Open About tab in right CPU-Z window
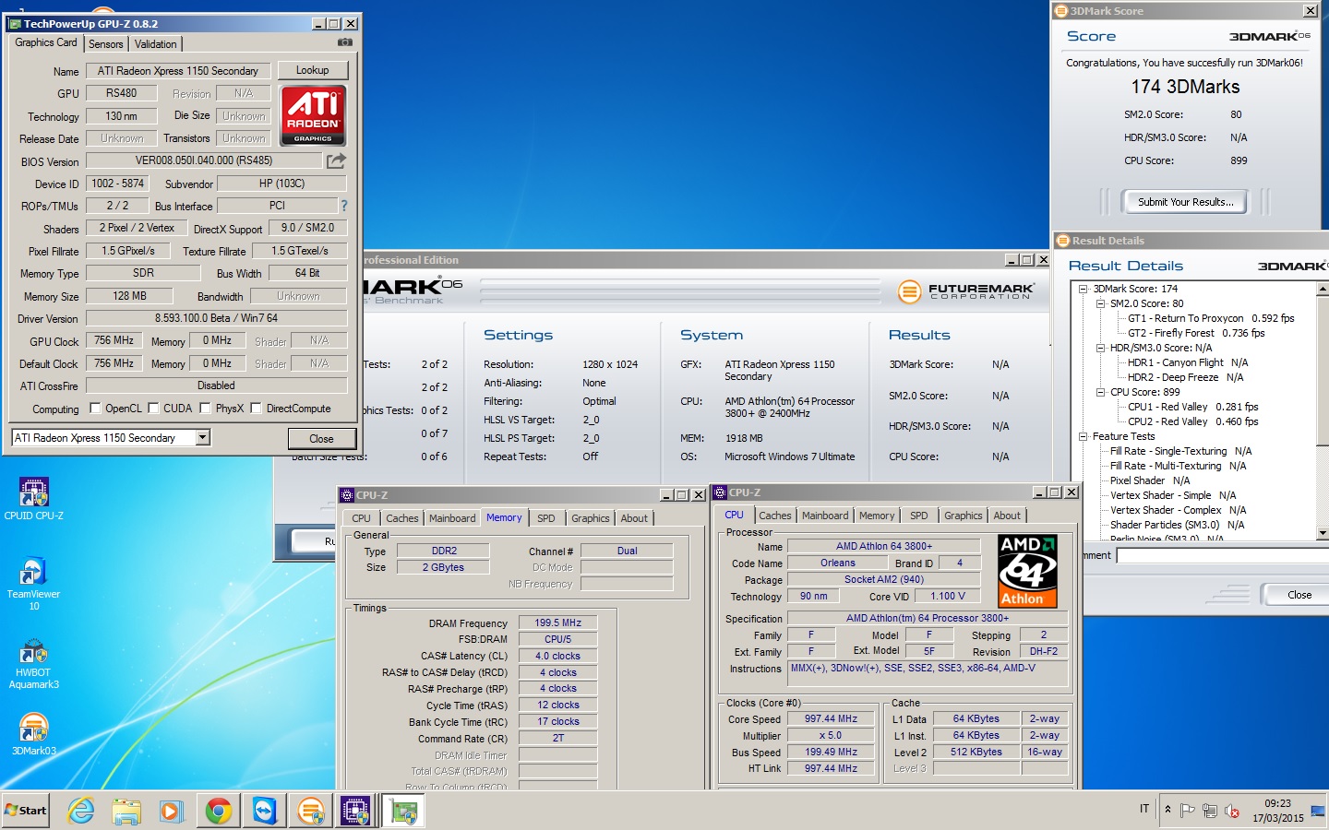 click(1007, 516)
